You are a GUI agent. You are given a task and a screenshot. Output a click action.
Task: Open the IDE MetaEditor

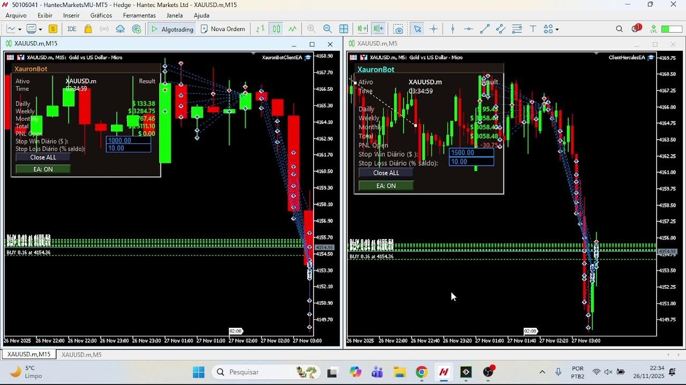[x=72, y=29]
